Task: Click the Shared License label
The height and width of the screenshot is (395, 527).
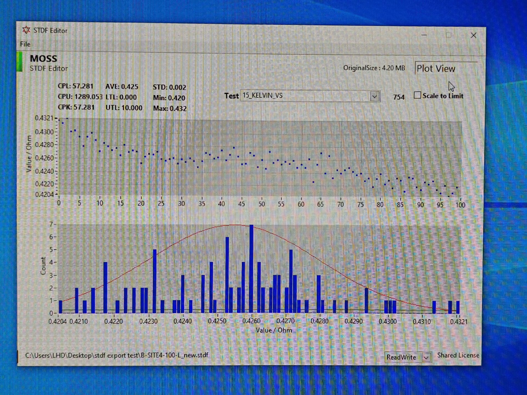Action: [458, 356]
